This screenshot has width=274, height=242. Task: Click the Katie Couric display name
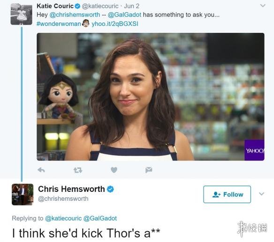[x=55, y=6]
